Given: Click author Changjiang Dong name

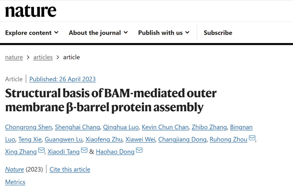Looking at the screenshot, I should point(182,139).
